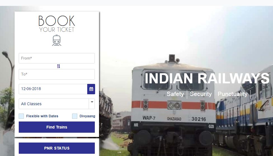The height and width of the screenshot is (156, 273).
Task: Select the Punctuality banner text
Action: click(x=232, y=94)
